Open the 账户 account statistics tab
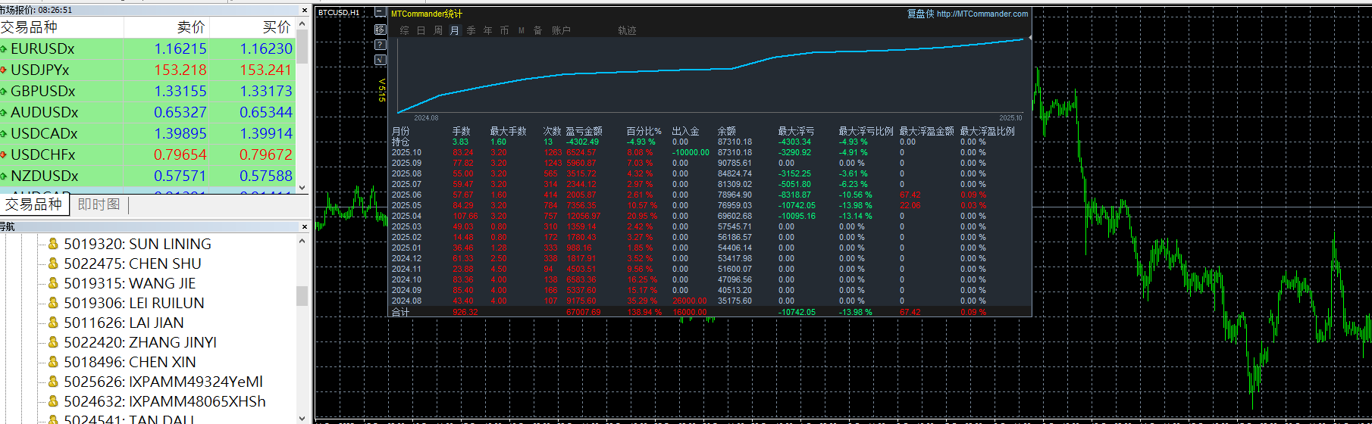This screenshot has width=1372, height=424. point(561,30)
